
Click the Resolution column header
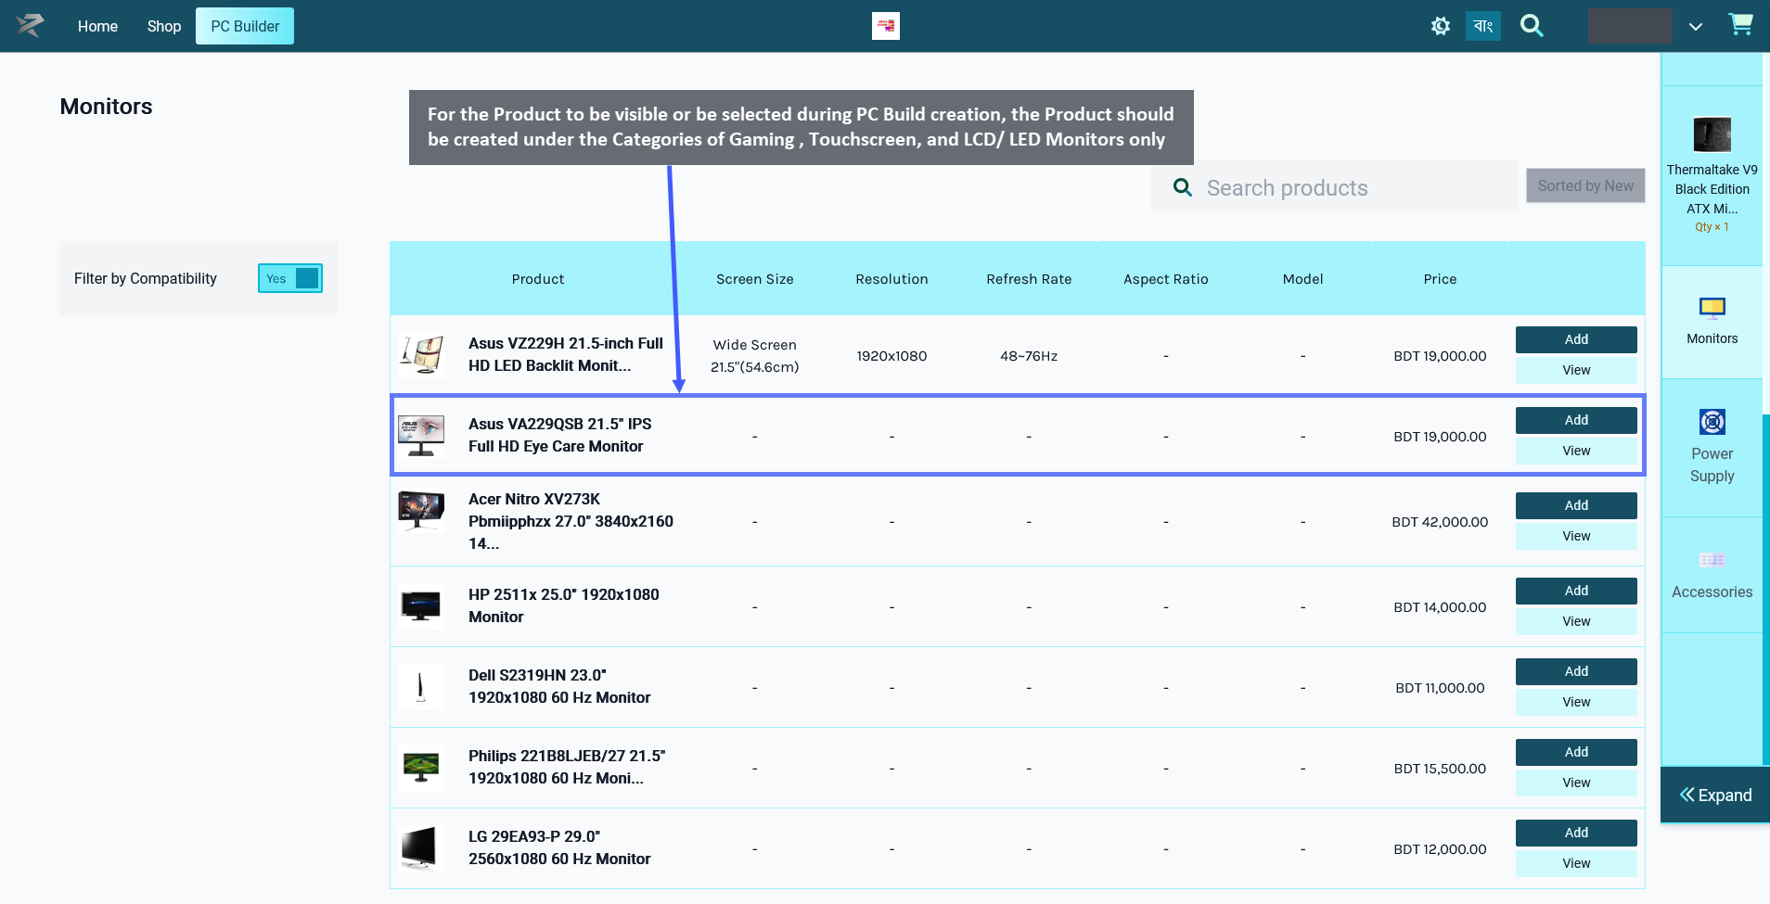(x=891, y=279)
